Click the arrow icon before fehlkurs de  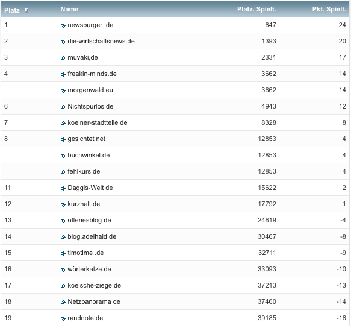(x=63, y=172)
